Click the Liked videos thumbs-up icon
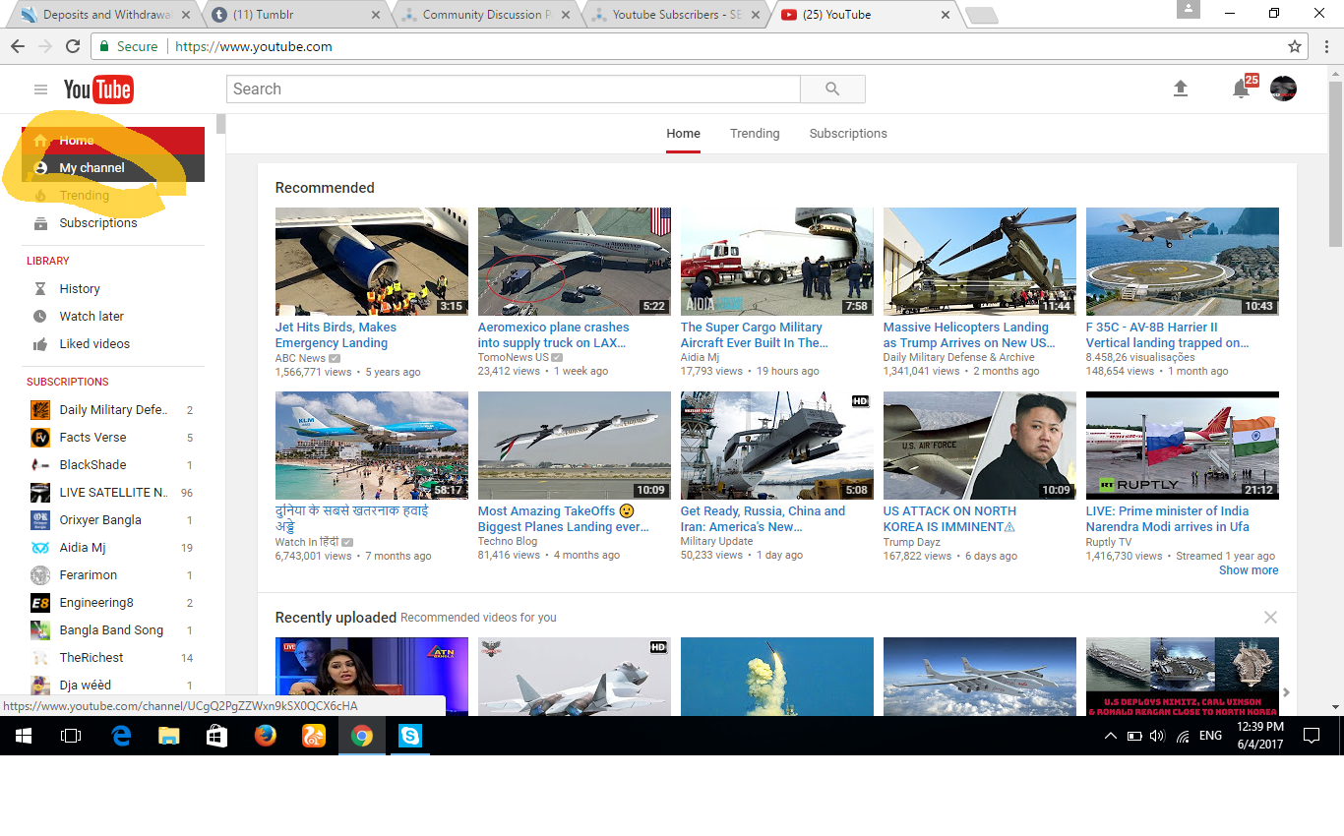 pyautogui.click(x=40, y=344)
